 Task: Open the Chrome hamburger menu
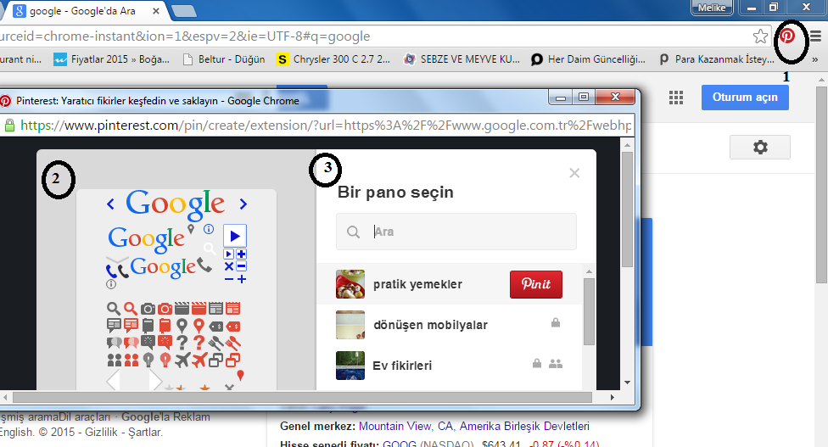[816, 36]
